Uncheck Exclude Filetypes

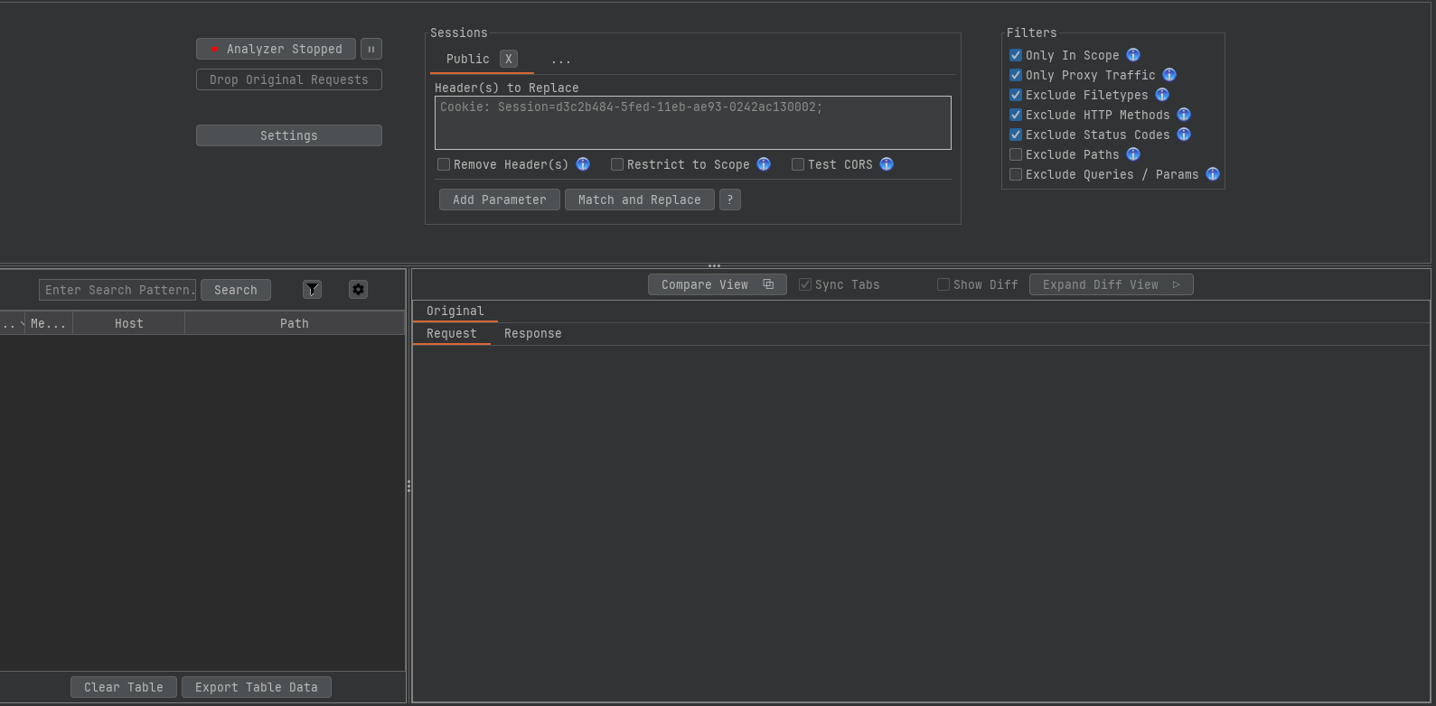pos(1016,95)
